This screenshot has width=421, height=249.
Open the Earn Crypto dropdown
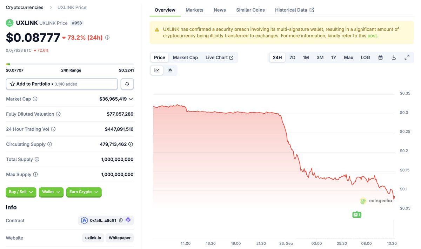(84, 192)
